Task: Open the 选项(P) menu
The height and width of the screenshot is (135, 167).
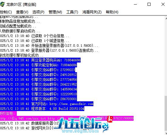Action: (38, 12)
